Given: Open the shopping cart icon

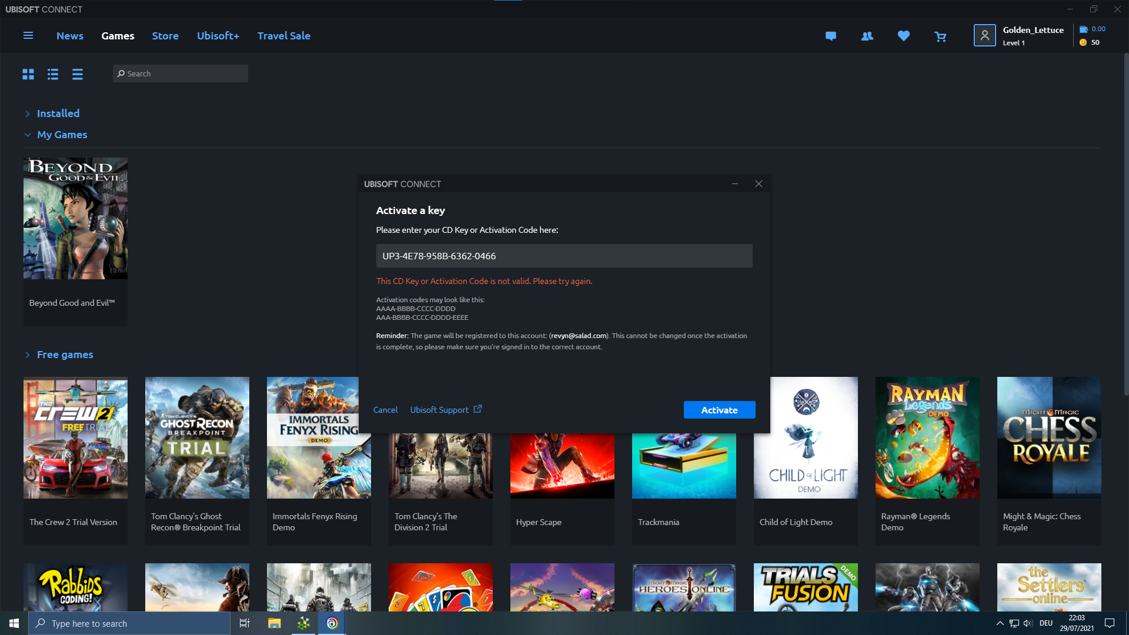Looking at the screenshot, I should pyautogui.click(x=940, y=36).
